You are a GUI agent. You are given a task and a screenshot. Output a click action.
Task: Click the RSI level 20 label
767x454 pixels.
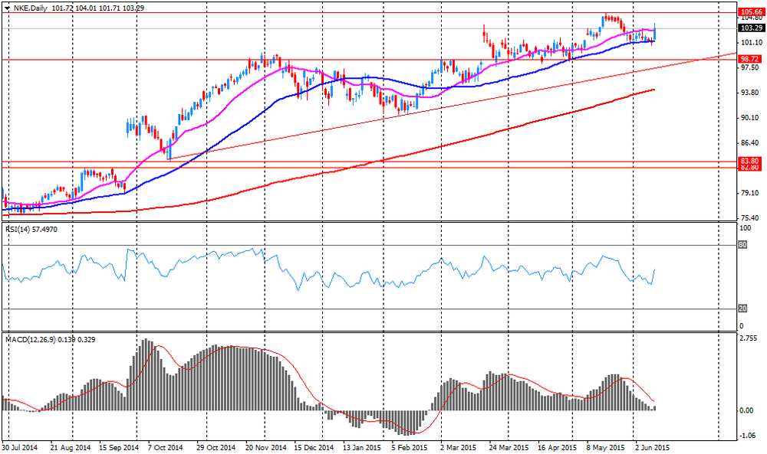pyautogui.click(x=742, y=309)
